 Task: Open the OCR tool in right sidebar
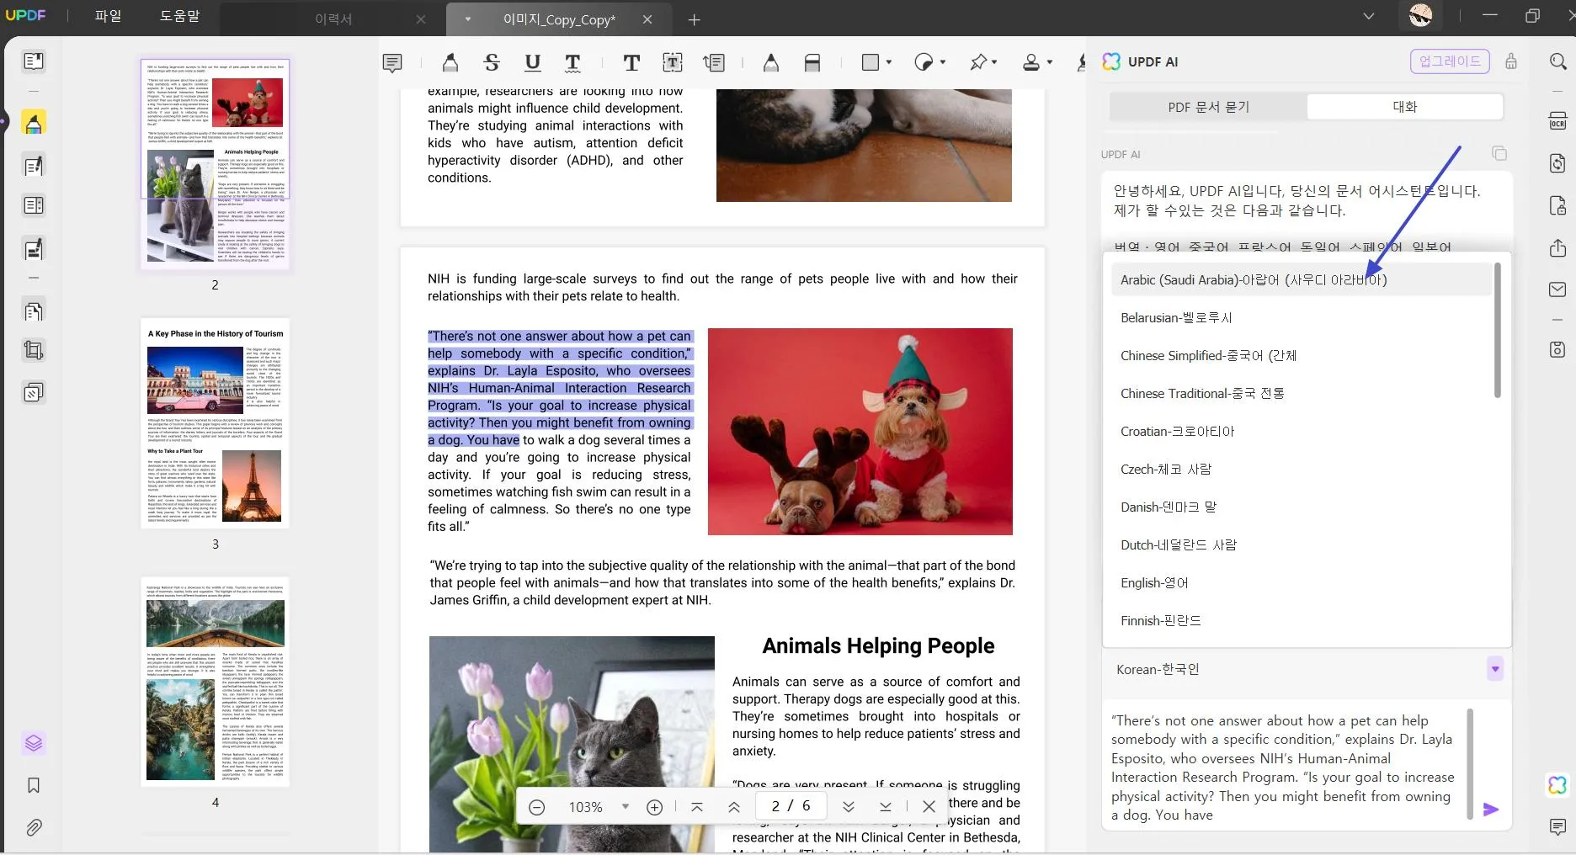[1557, 121]
